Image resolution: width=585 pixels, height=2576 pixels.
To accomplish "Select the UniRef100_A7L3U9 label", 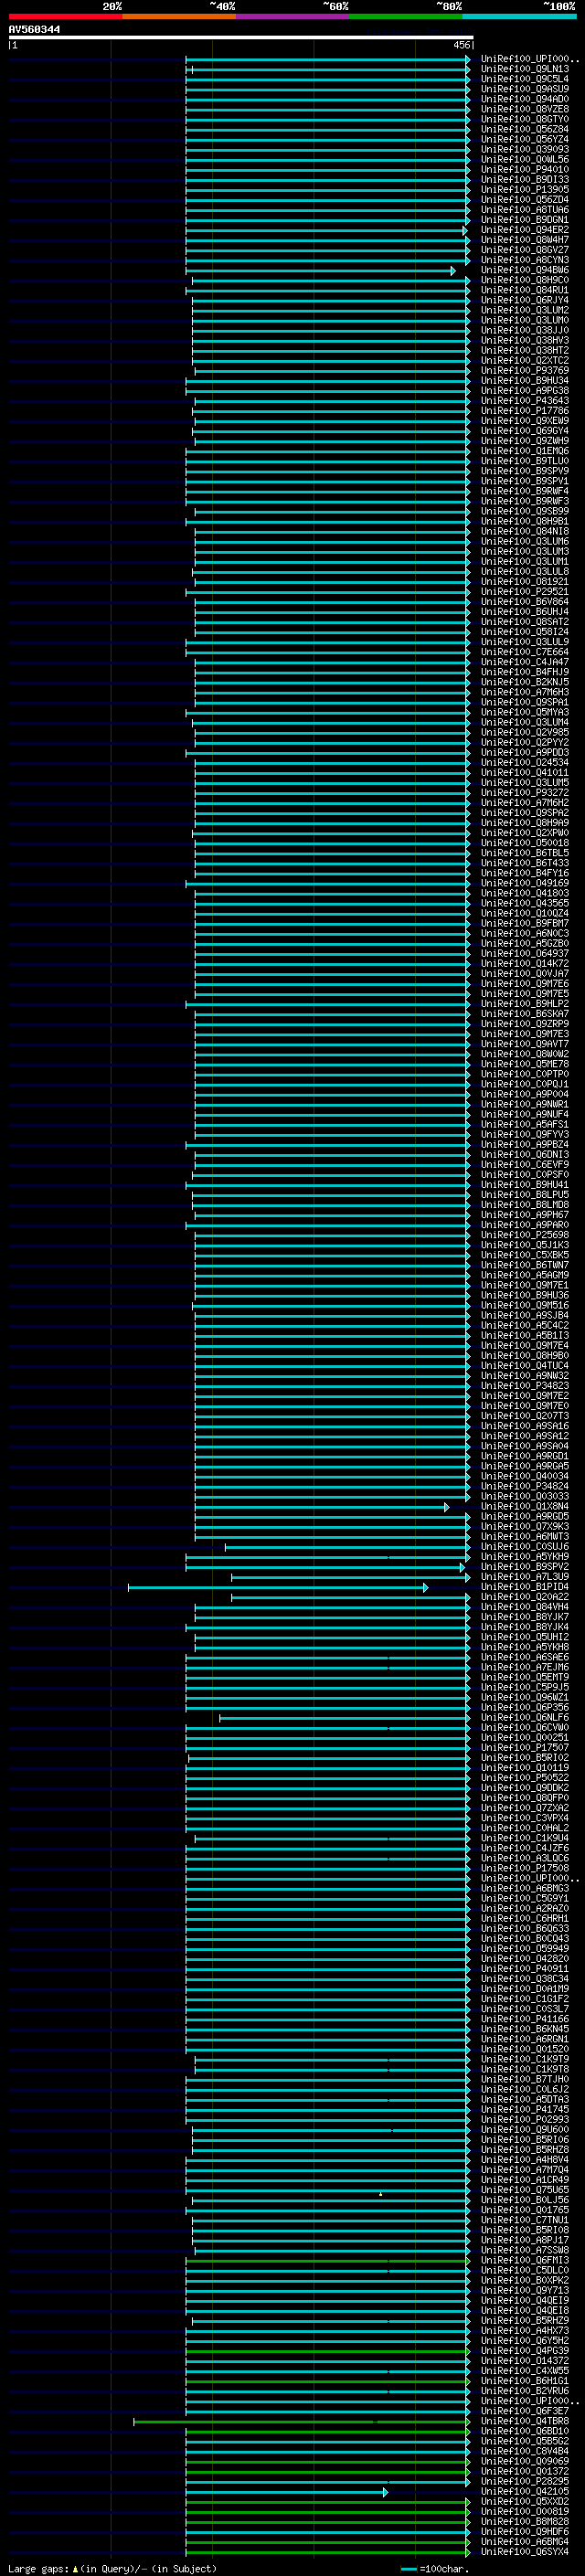I will coord(525,1577).
